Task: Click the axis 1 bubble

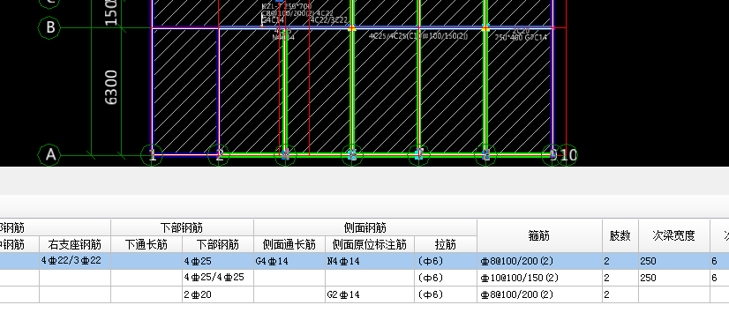Action: (152, 155)
